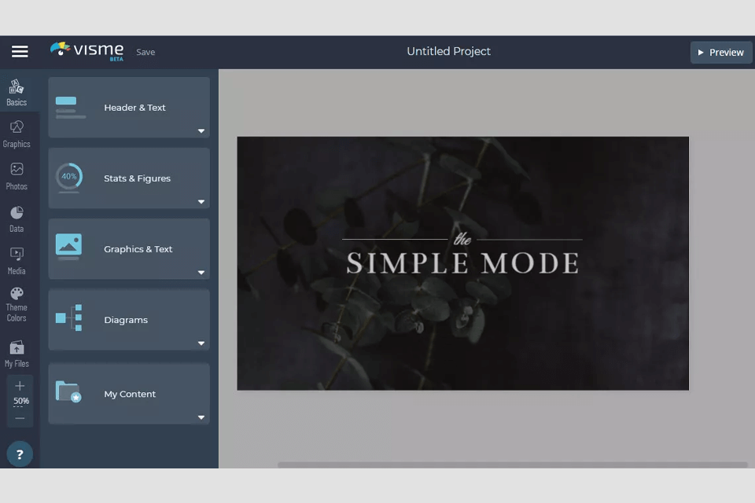Screen dimensions: 755x503
Task: Open the help question mark button
Action: pyautogui.click(x=20, y=454)
